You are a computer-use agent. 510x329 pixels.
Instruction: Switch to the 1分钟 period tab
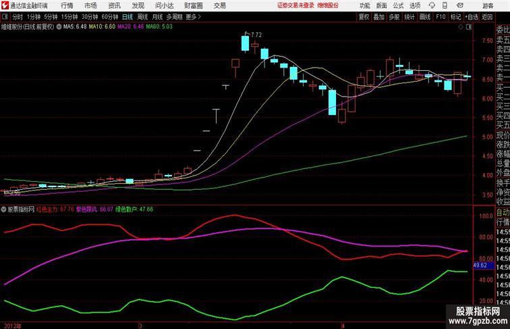(x=34, y=17)
